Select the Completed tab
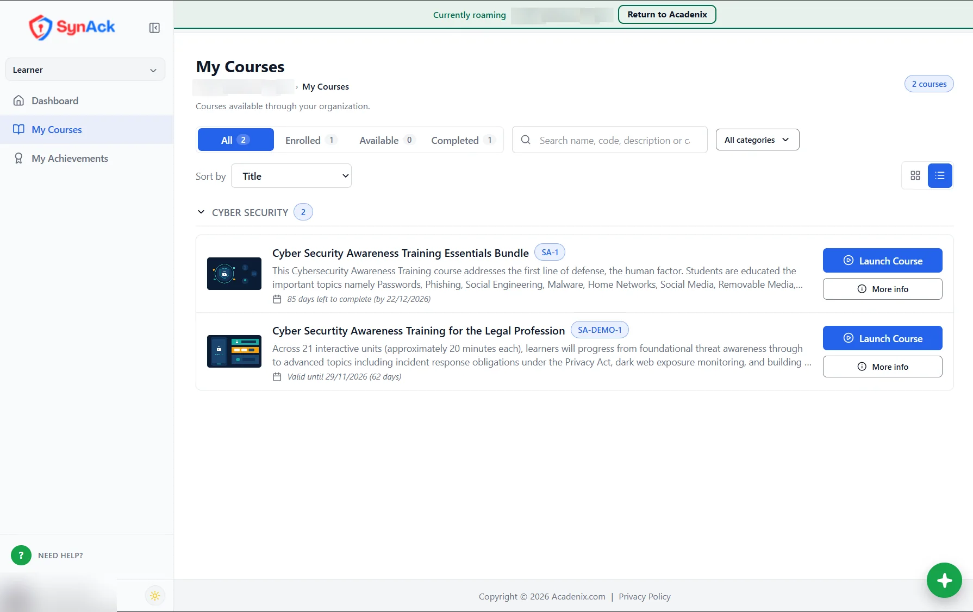973x612 pixels. 463,140
